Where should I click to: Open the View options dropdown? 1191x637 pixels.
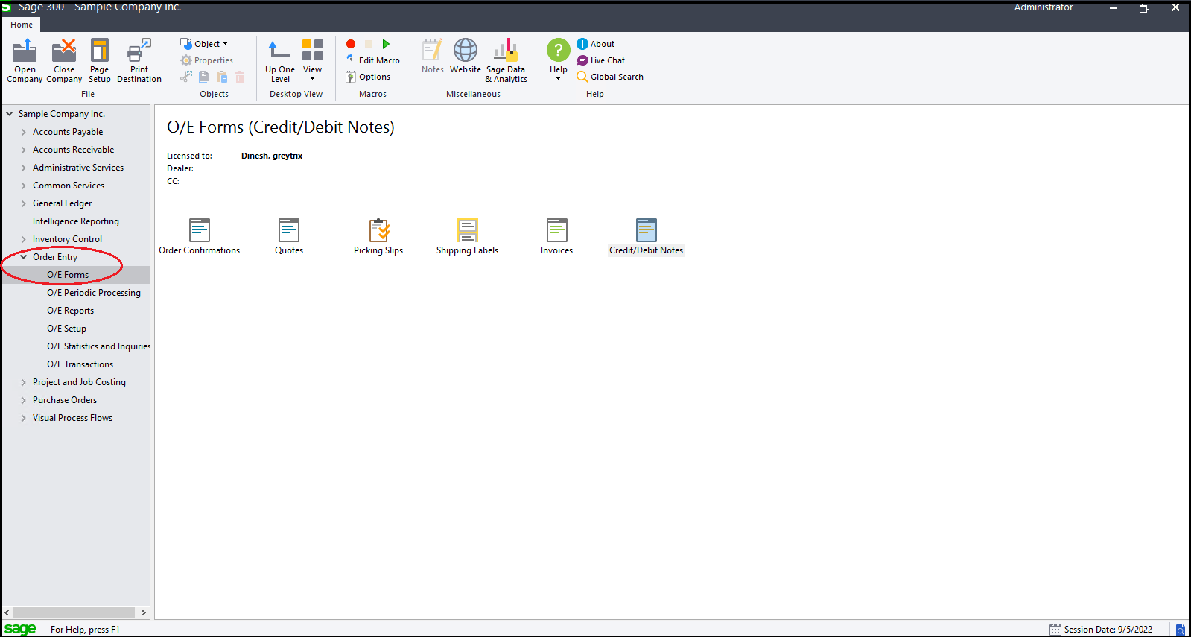313,61
